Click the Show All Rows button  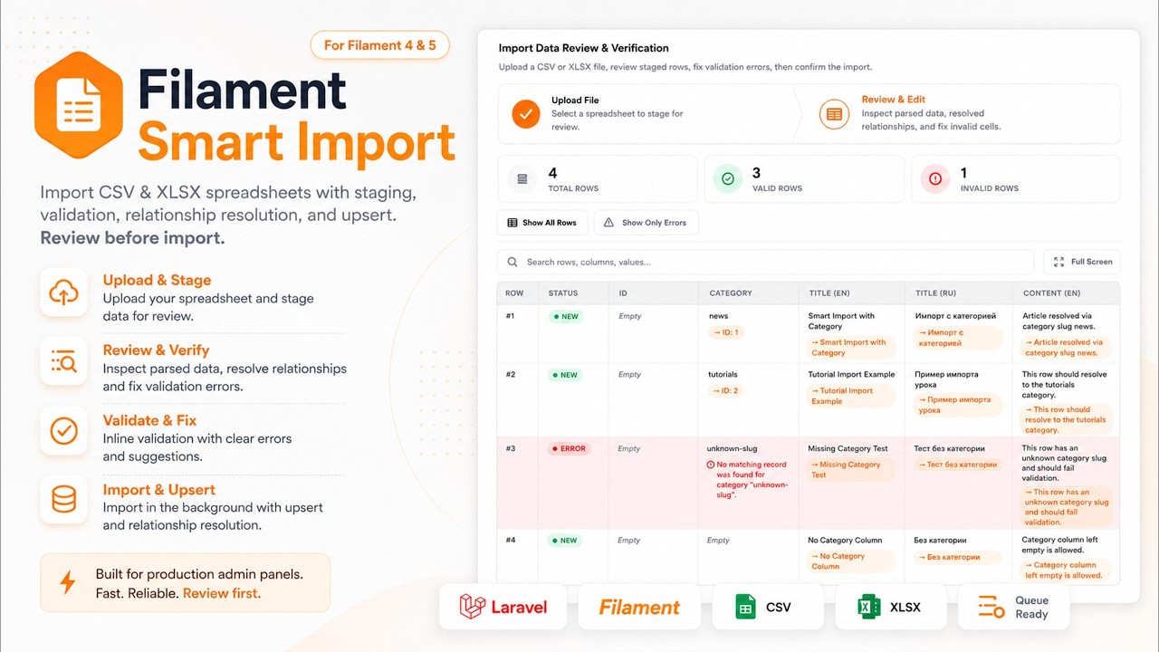point(542,223)
